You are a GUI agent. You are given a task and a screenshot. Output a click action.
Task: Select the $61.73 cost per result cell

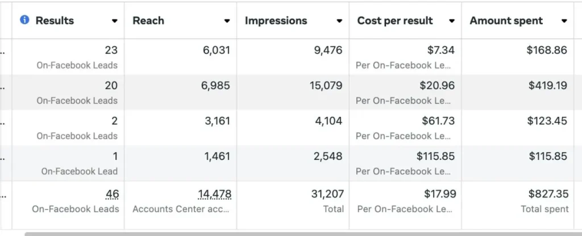click(438, 121)
